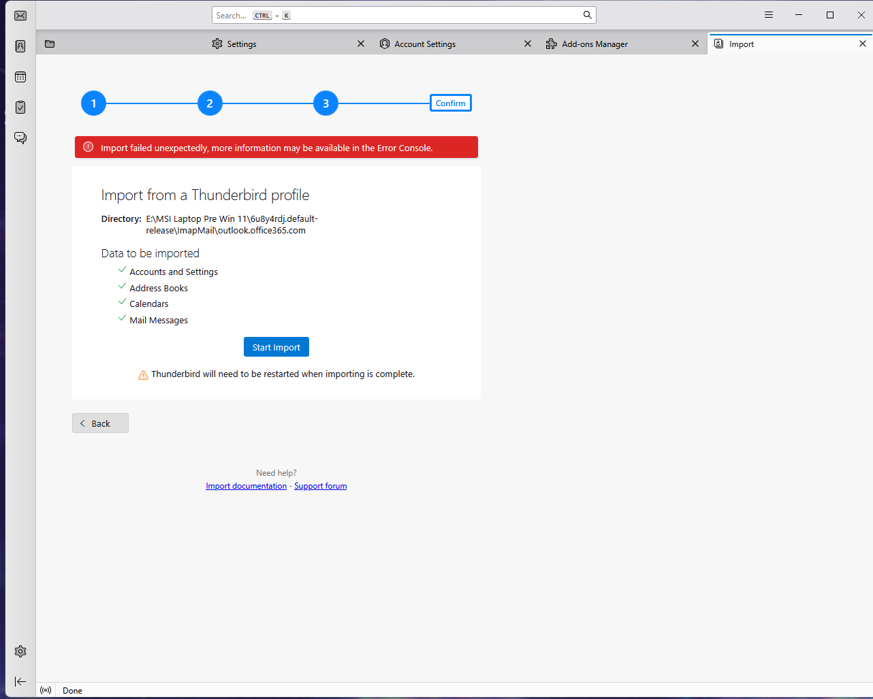
Task: Open the Chat space
Action: 20,137
